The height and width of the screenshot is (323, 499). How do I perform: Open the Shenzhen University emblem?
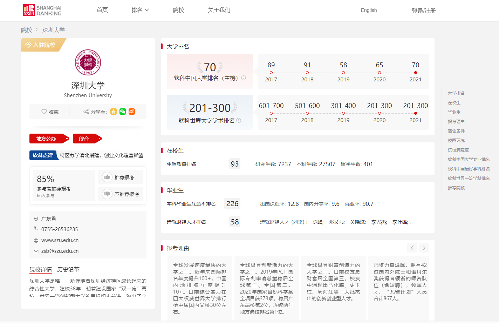[x=88, y=62]
